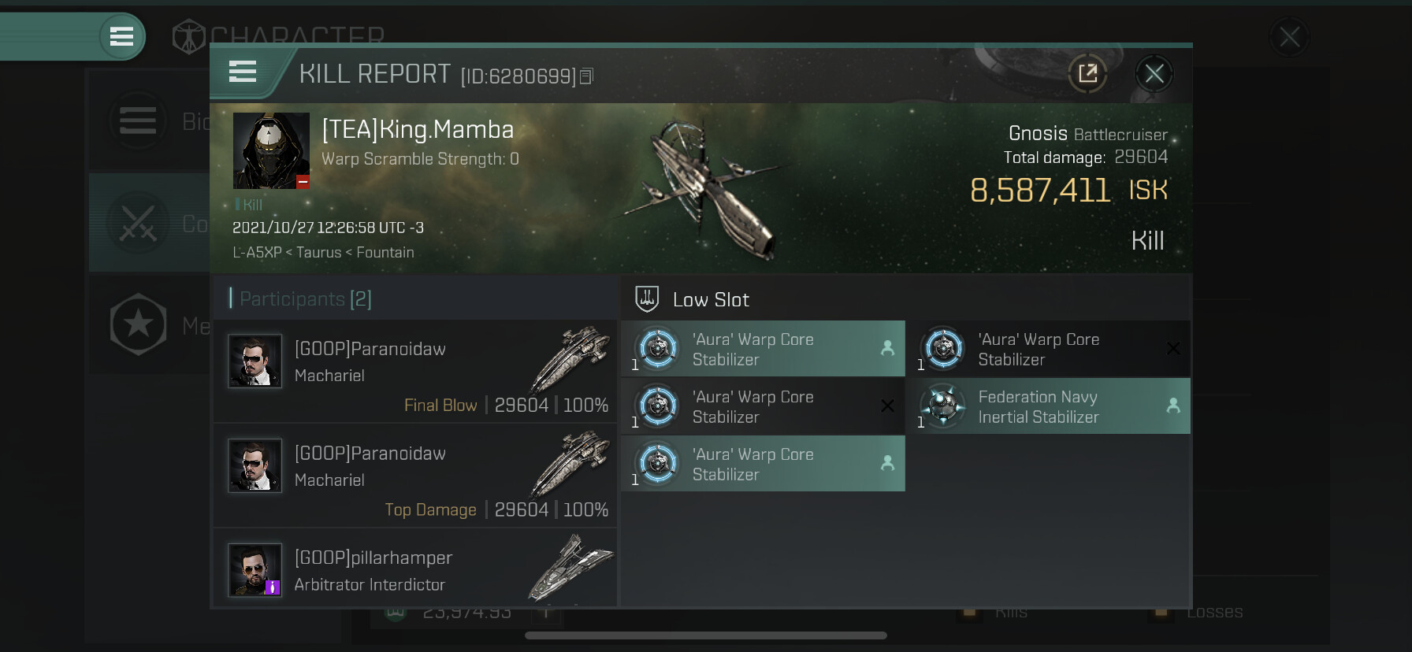Open [GOOP]pillarhamper participant entry
Image resolution: width=1412 pixels, height=652 pixels.
[x=415, y=569]
